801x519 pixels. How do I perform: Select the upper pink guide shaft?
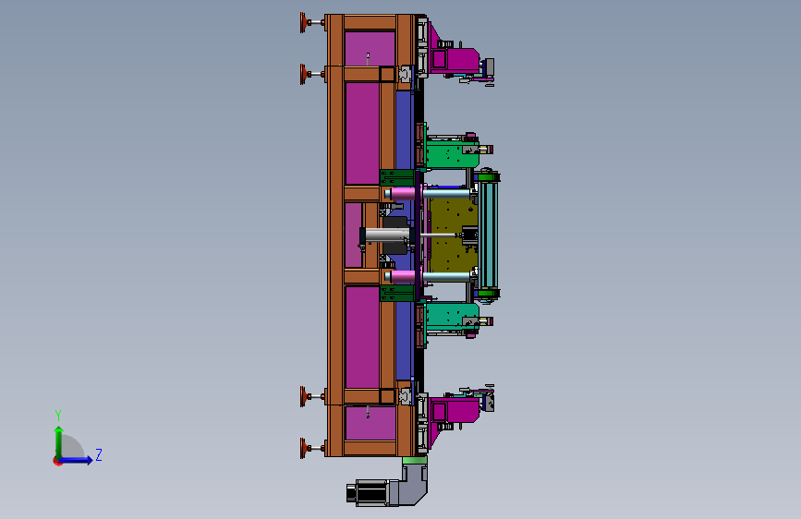click(402, 194)
